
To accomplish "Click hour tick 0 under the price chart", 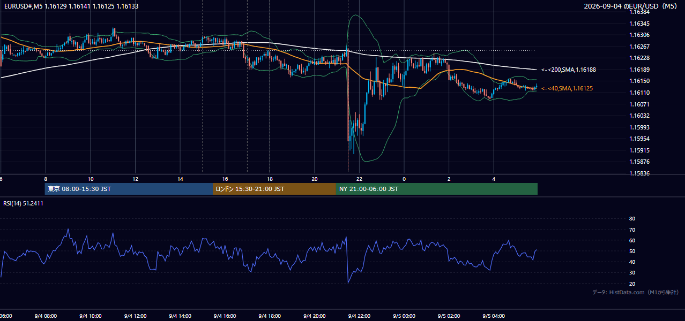I will (404, 179).
